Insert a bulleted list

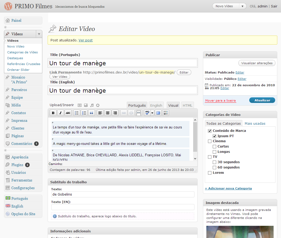pyautogui.click(x=76, y=113)
